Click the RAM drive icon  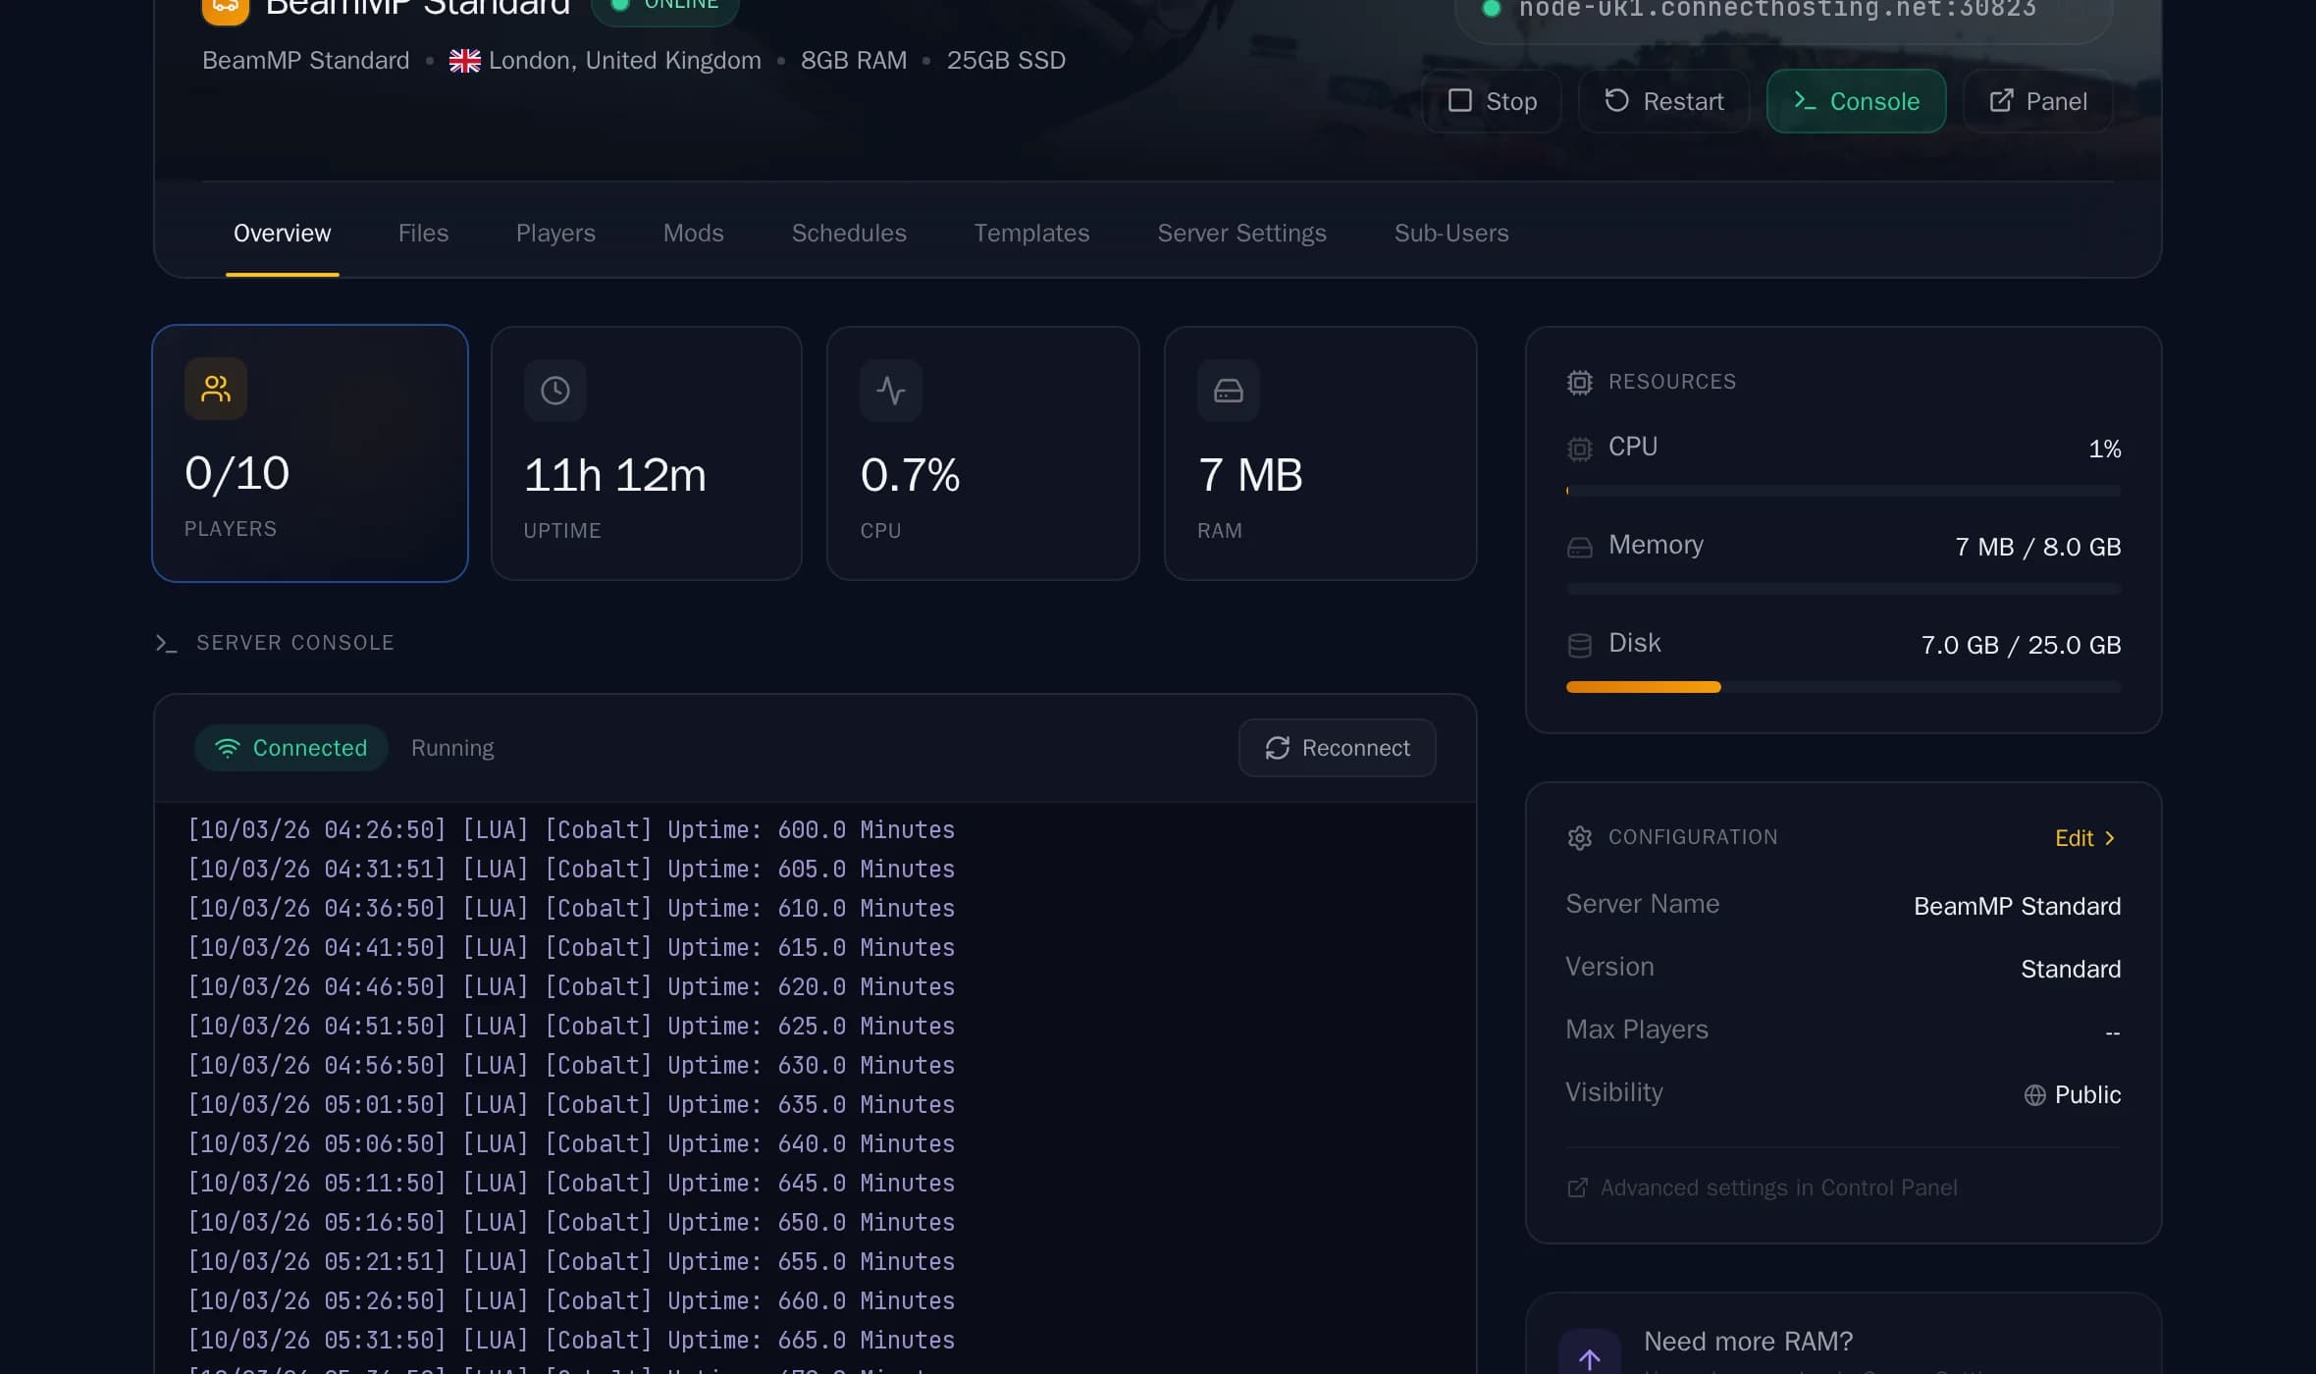click(x=1228, y=390)
